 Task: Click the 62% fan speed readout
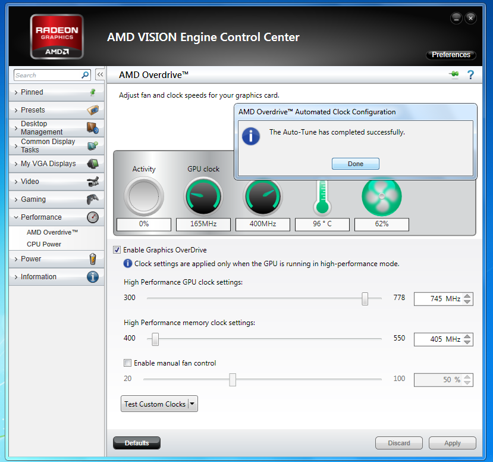click(382, 224)
